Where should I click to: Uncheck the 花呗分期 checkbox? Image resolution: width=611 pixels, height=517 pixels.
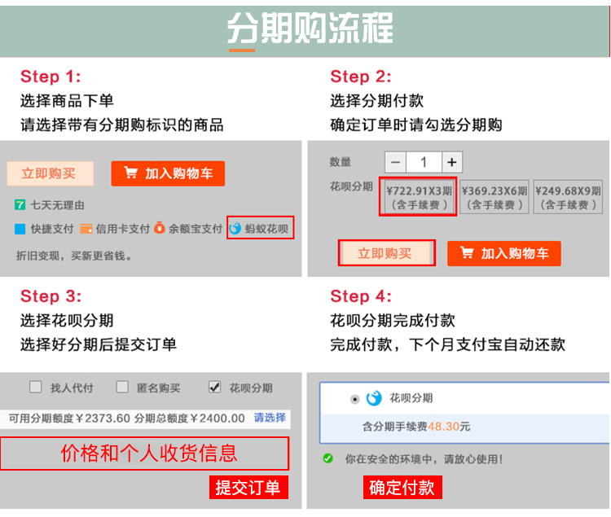tap(215, 387)
